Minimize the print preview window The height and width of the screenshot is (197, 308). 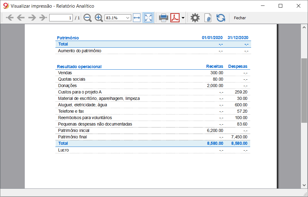click(263, 6)
